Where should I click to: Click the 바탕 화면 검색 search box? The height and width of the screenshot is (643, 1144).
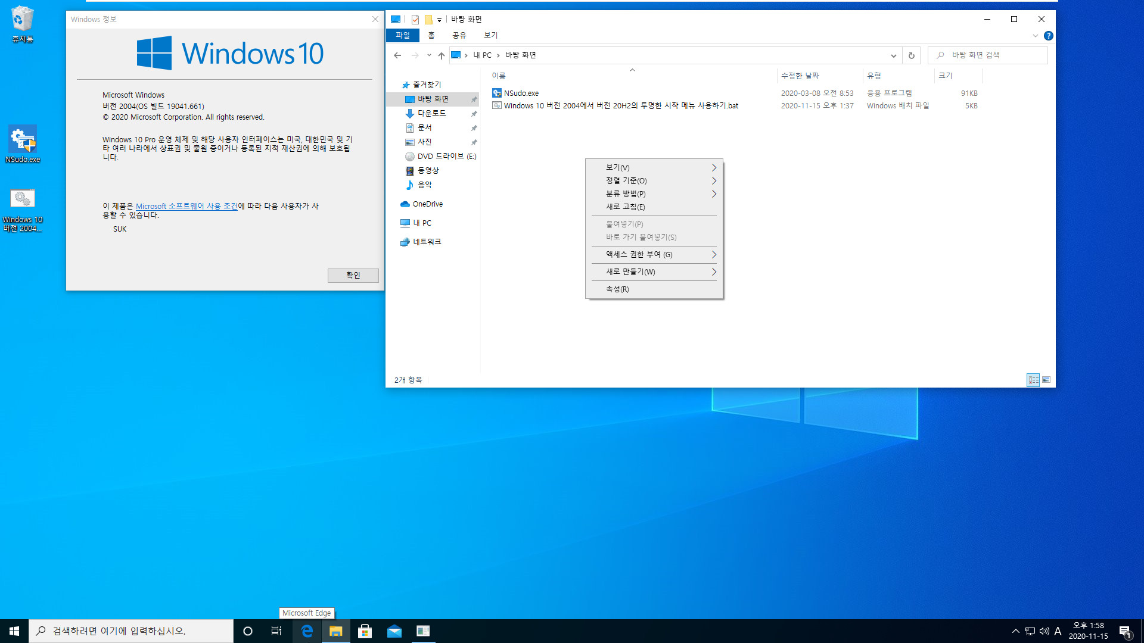coord(988,55)
